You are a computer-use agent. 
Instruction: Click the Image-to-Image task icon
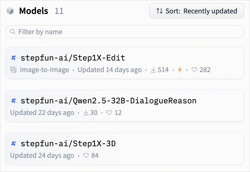pos(13,70)
